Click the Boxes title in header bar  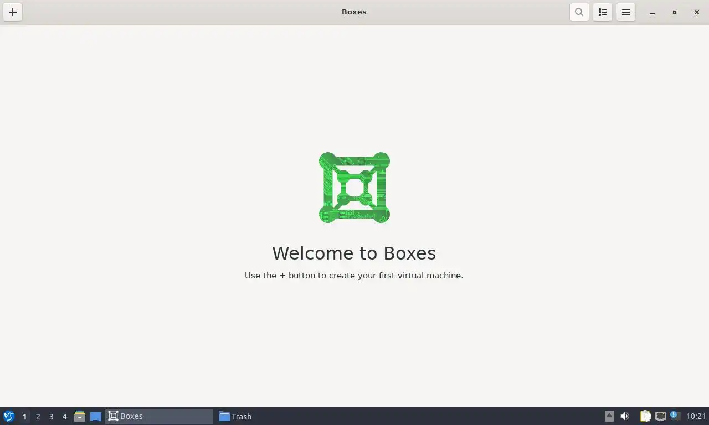pos(354,12)
